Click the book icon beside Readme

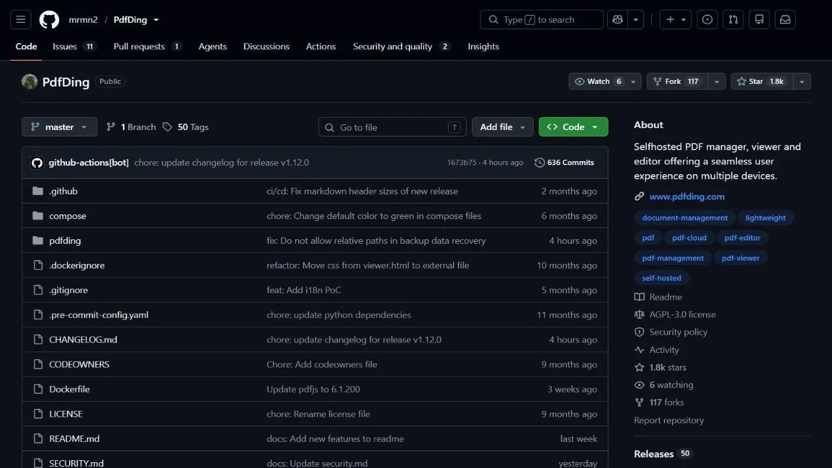tap(640, 297)
